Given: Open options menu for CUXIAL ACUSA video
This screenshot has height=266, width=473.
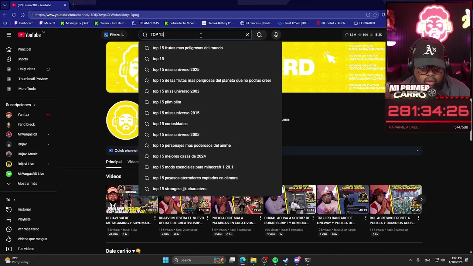Looking at the screenshot, I should point(313,218).
